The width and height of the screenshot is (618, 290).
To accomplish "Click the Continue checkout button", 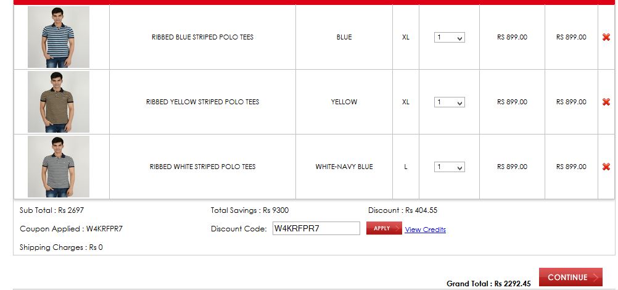I will tap(571, 277).
